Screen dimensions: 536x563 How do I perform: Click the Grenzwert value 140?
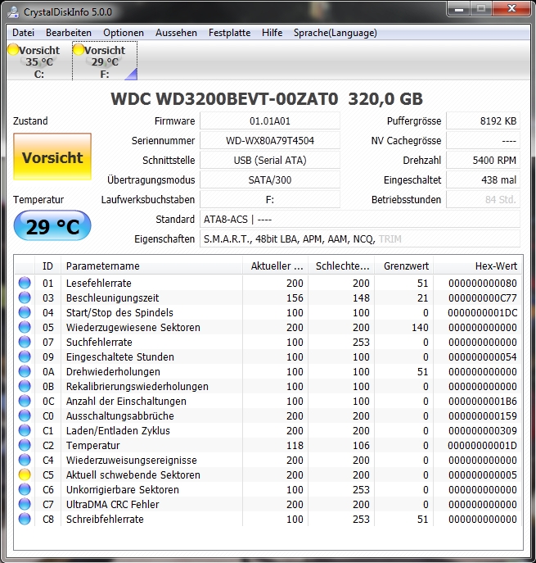click(420, 327)
